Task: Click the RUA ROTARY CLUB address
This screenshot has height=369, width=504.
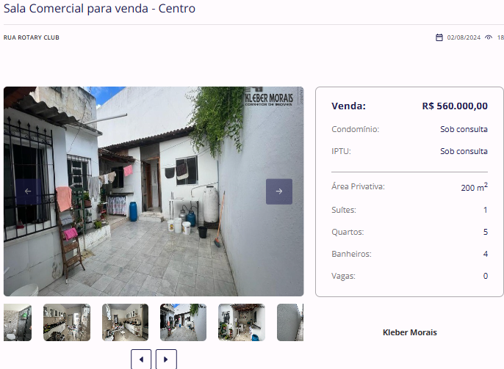Action: tap(32, 37)
